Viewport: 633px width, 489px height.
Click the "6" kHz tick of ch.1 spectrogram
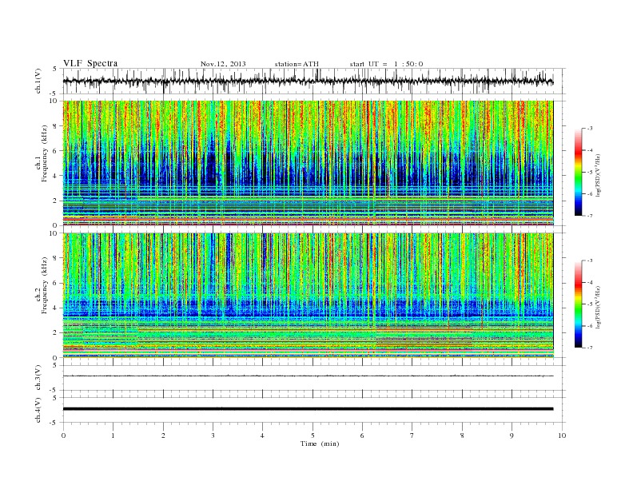pyautogui.click(x=56, y=151)
